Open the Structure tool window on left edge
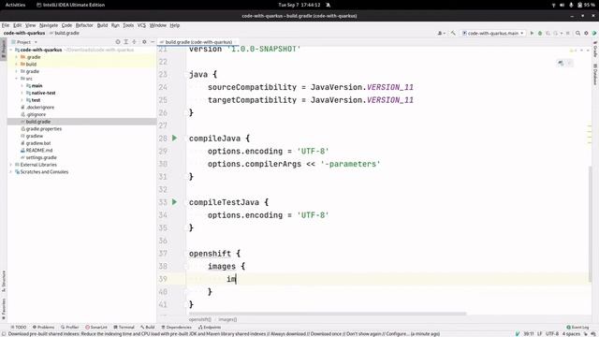The height and width of the screenshot is (337, 599). click(4, 282)
